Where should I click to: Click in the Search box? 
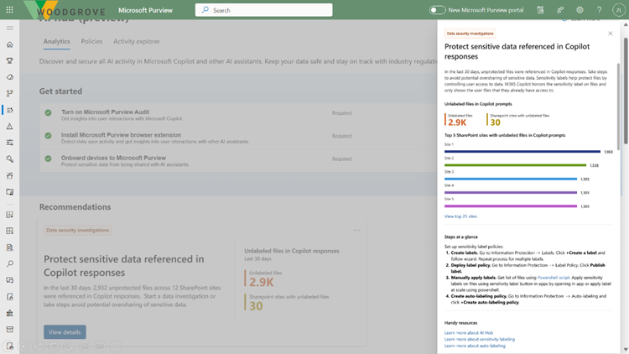(x=264, y=10)
